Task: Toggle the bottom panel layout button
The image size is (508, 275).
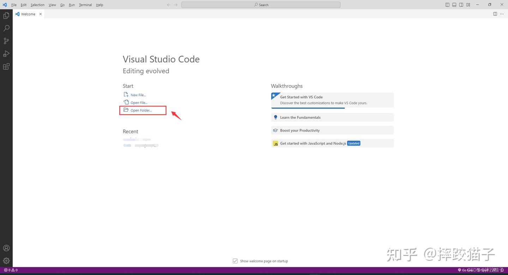Action: click(x=454, y=5)
